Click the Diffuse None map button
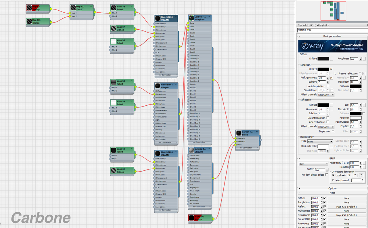Screen dimensions: 368x228 346,198
